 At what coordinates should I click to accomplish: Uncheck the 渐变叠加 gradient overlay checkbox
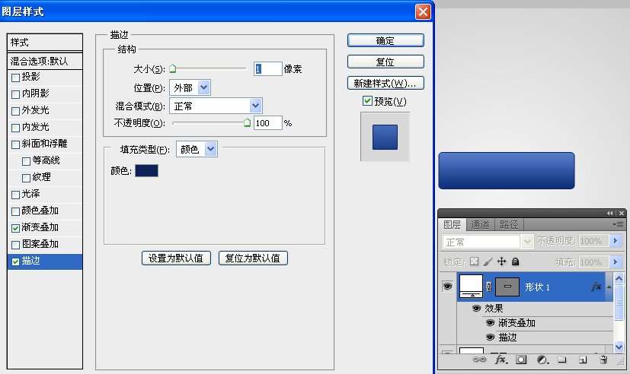tap(16, 227)
